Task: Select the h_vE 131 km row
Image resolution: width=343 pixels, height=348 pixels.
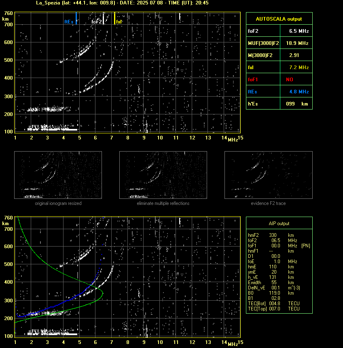Action: pyautogui.click(x=271, y=277)
